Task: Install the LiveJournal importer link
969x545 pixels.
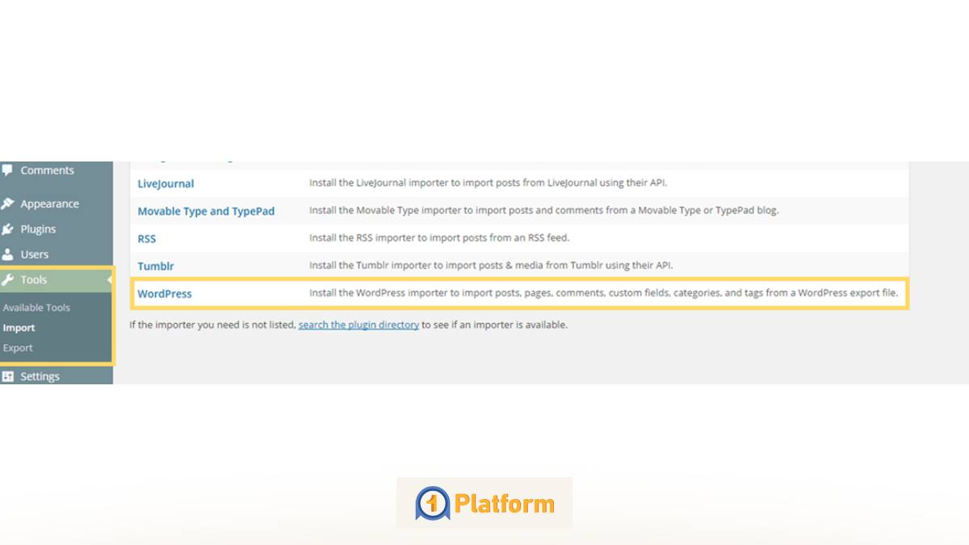Action: click(166, 184)
